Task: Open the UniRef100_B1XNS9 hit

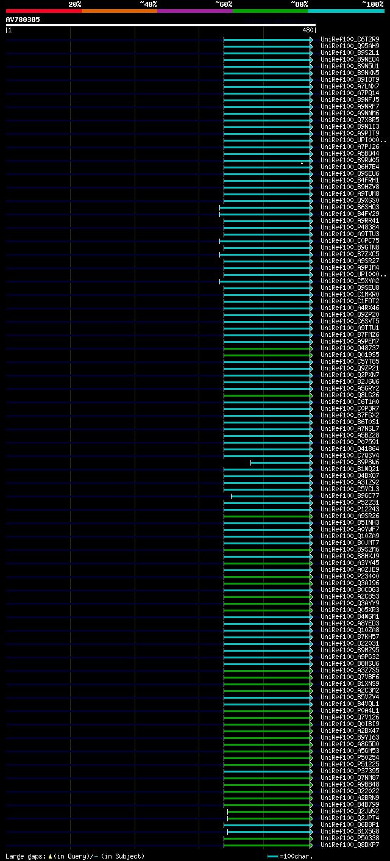Action: tap(350, 683)
